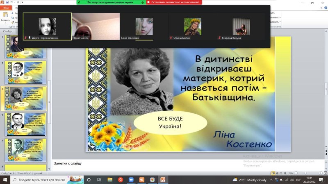328x184 pixels.
Task: Select slide 3 thumbnail in slides pane
Action: coord(25,47)
